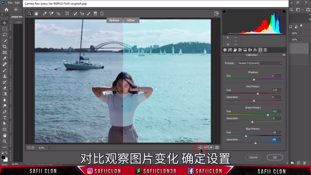
Task: Click the OK button
Action: pyautogui.click(x=275, y=157)
